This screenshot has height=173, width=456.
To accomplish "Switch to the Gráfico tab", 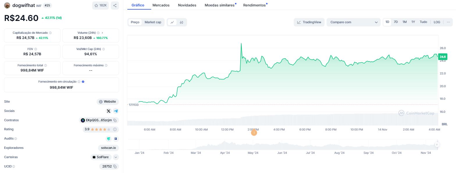I will coord(138,5).
